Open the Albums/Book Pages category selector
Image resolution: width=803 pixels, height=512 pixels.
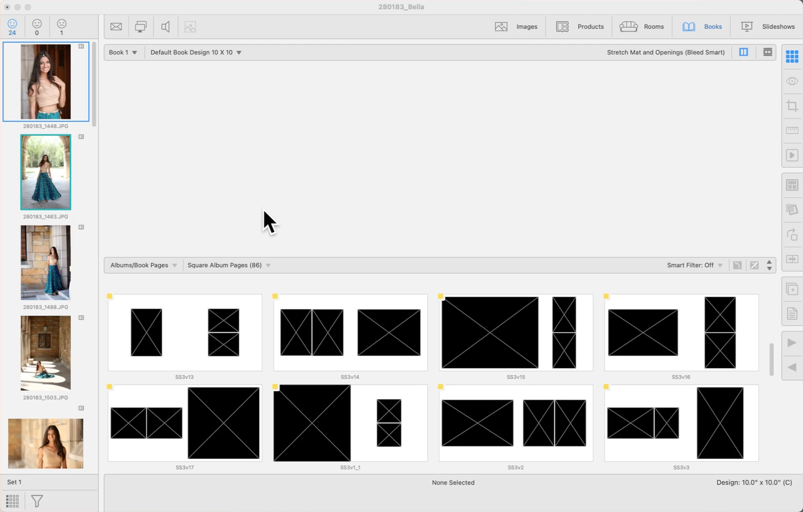pos(143,265)
